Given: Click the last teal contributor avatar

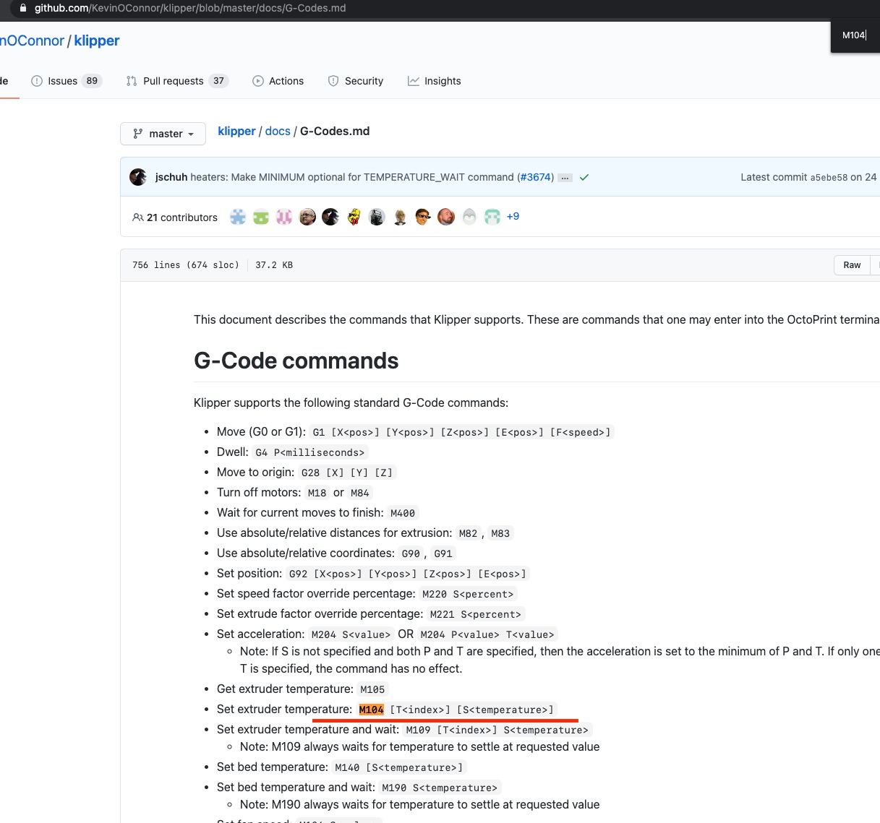Looking at the screenshot, I should 492,217.
